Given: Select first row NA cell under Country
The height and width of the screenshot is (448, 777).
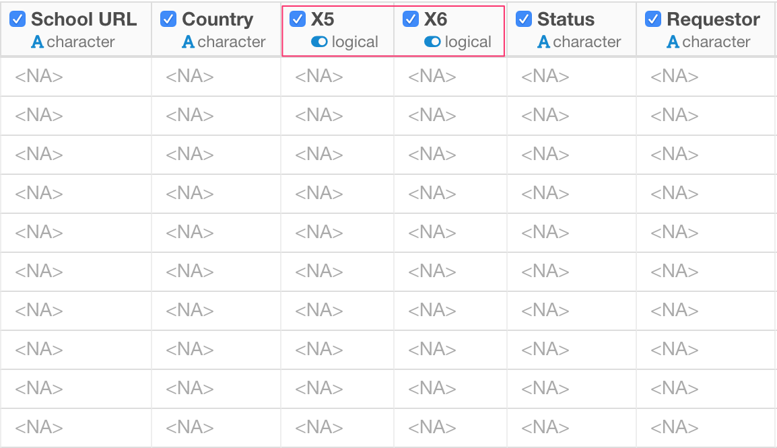Looking at the screenshot, I should click(216, 76).
